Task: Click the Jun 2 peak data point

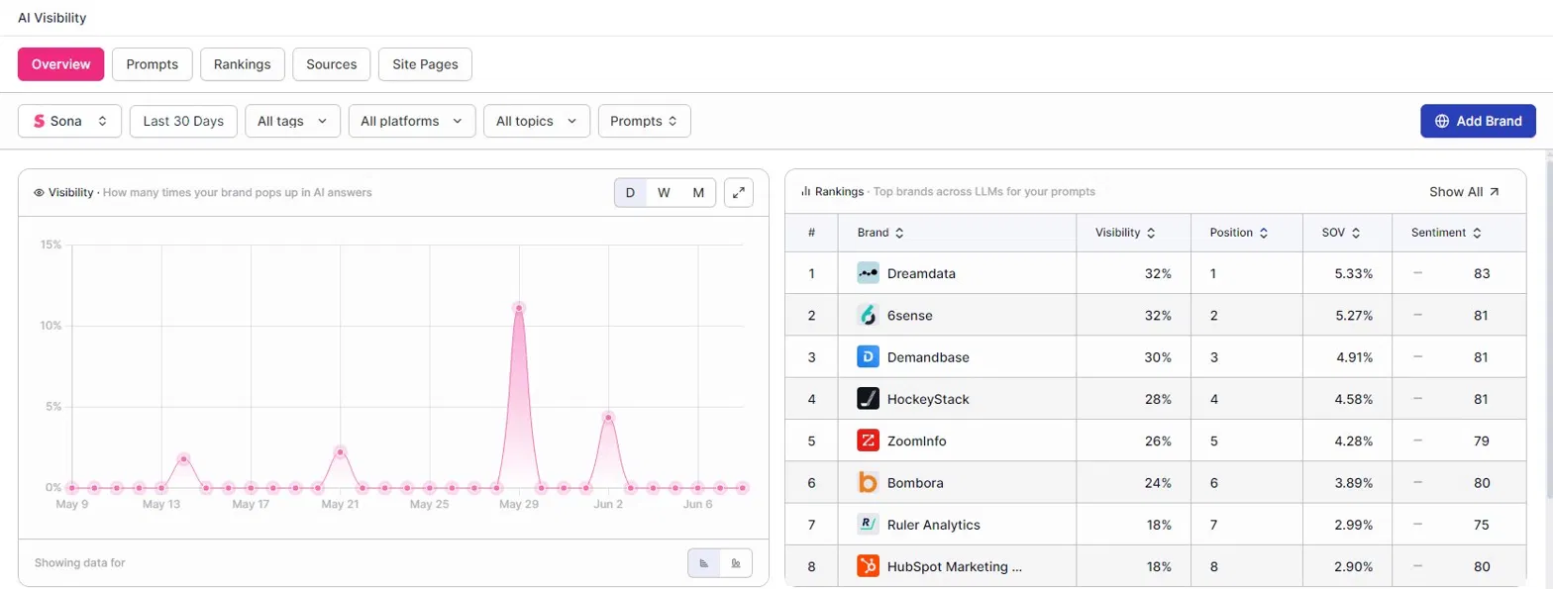Action: coord(608,417)
